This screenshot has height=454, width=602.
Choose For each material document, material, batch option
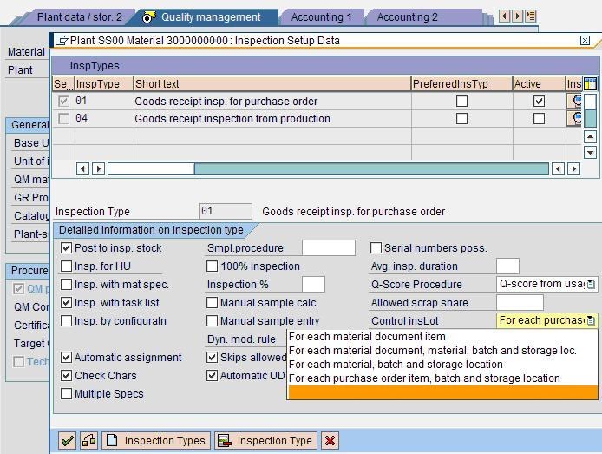tap(442, 351)
